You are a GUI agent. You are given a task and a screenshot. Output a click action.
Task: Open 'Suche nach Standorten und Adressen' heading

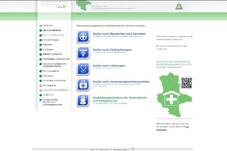tap(119, 34)
